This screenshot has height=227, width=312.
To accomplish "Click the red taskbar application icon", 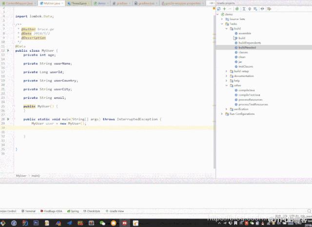I will coord(125,223).
